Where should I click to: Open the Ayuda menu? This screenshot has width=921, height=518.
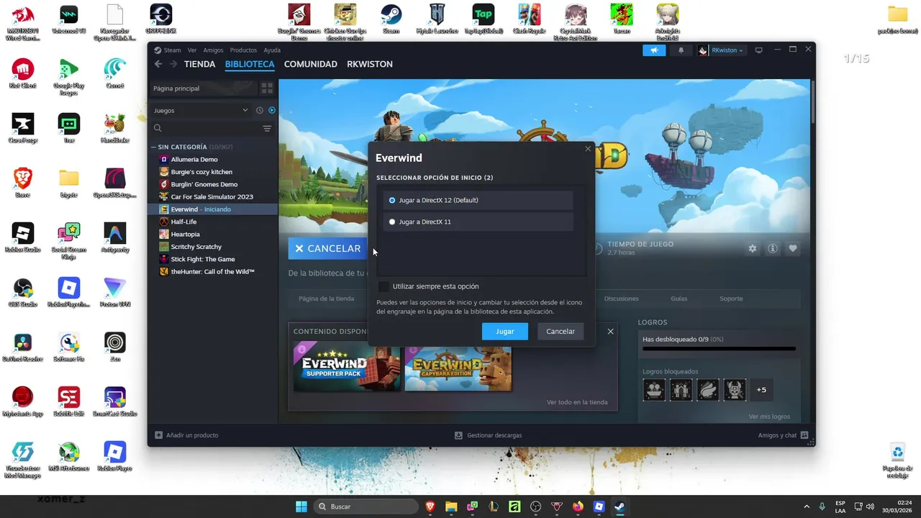tap(272, 50)
